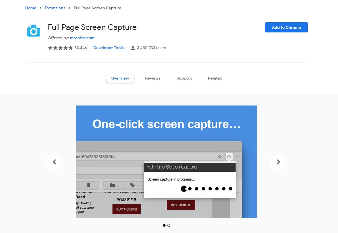
Task: Visit the mrcoles.com developer link
Action: coord(82,38)
